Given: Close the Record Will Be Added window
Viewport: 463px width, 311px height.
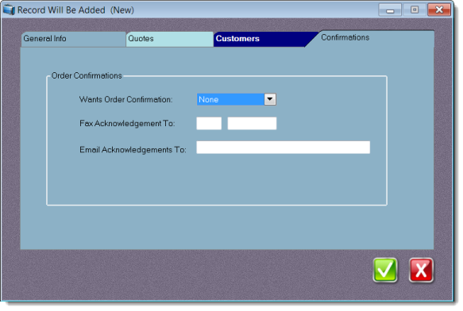Looking at the screenshot, I should 439,10.
